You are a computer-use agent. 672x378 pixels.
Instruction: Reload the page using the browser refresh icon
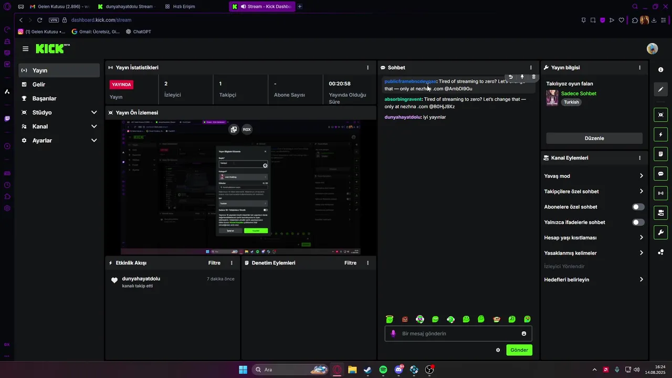coord(39,20)
